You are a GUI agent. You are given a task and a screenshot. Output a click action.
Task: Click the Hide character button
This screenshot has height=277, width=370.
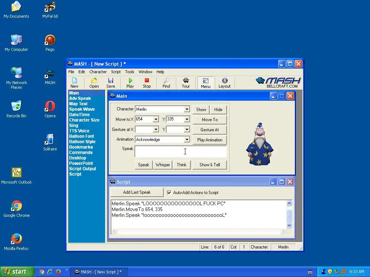tap(218, 110)
